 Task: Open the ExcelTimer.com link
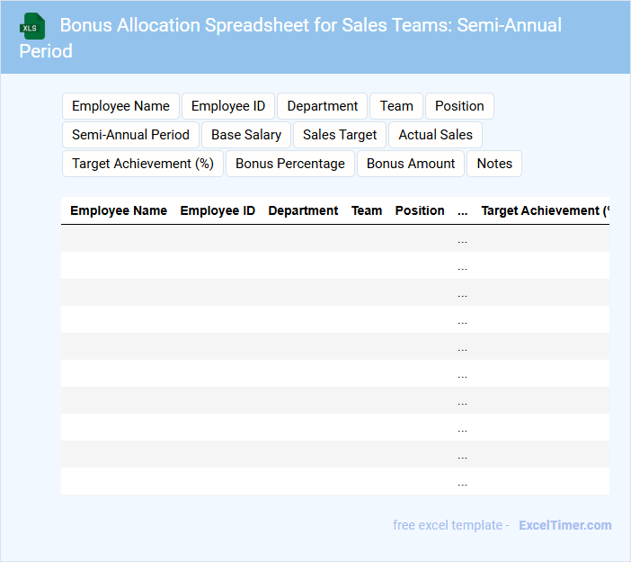[x=564, y=525]
